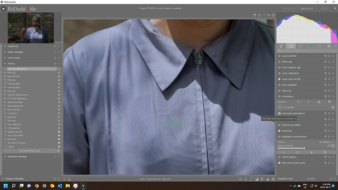Image resolution: width=338 pixels, height=190 pixels.
Task: Open the other views dropdown arrow
Action: tap(335, 8)
